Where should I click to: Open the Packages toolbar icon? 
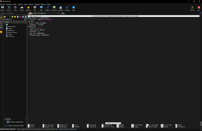click(61, 8)
